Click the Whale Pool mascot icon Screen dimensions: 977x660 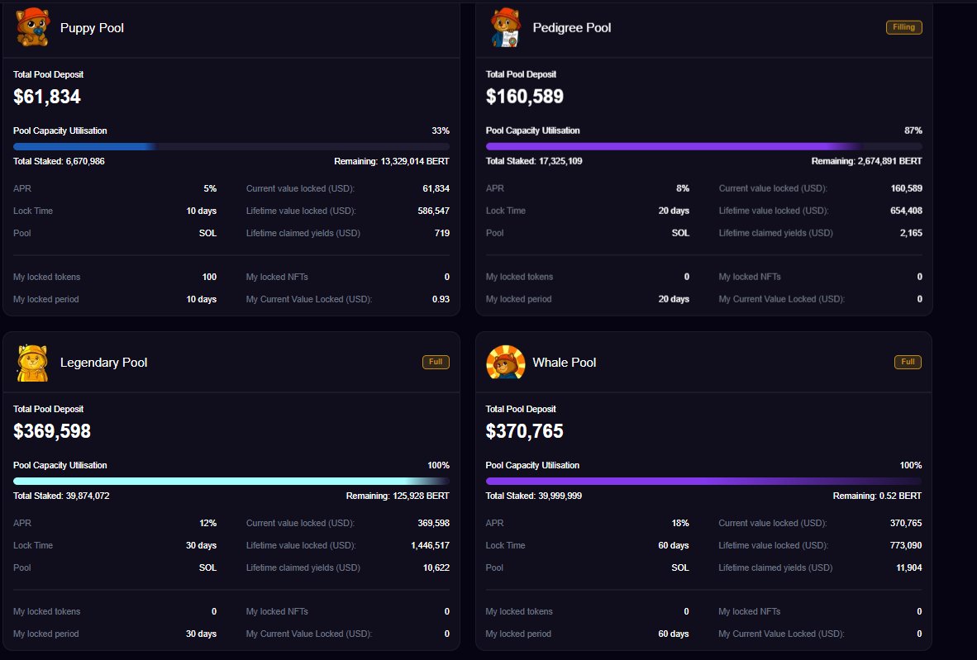click(504, 362)
